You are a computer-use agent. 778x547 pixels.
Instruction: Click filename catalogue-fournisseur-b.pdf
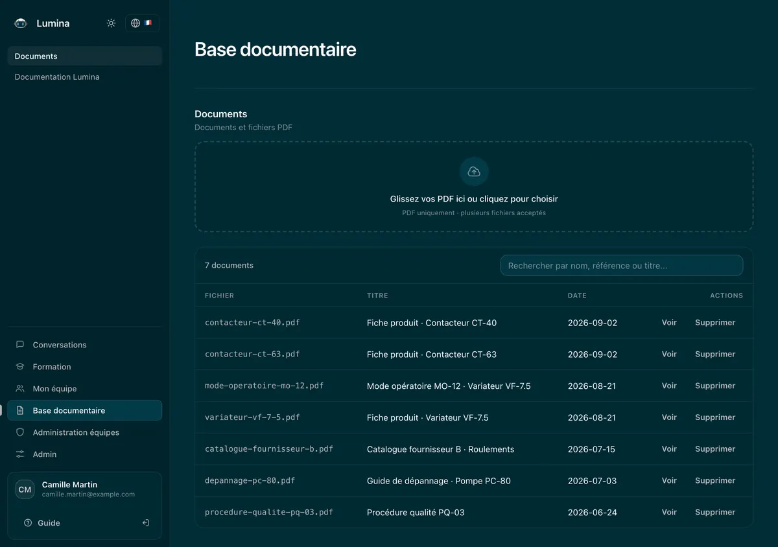tap(269, 449)
